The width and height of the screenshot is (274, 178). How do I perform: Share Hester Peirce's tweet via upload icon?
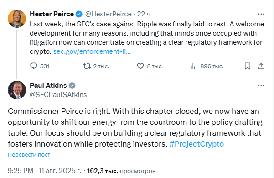click(261, 66)
